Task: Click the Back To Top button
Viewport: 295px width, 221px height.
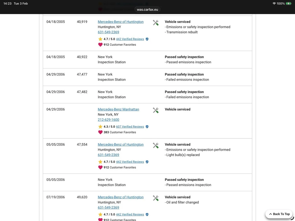Action: point(279,214)
